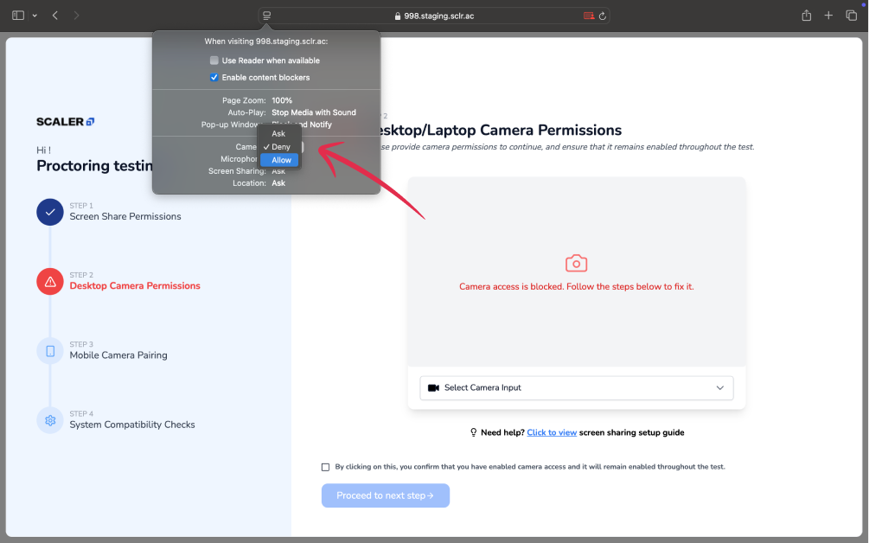
Task: Click the Scaler logo
Action: pos(66,121)
